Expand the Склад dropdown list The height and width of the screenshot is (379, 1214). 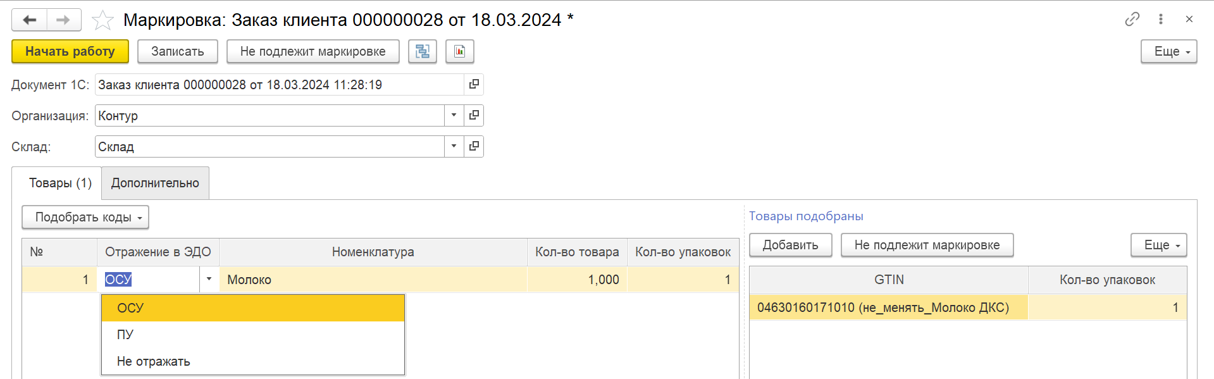(x=454, y=146)
